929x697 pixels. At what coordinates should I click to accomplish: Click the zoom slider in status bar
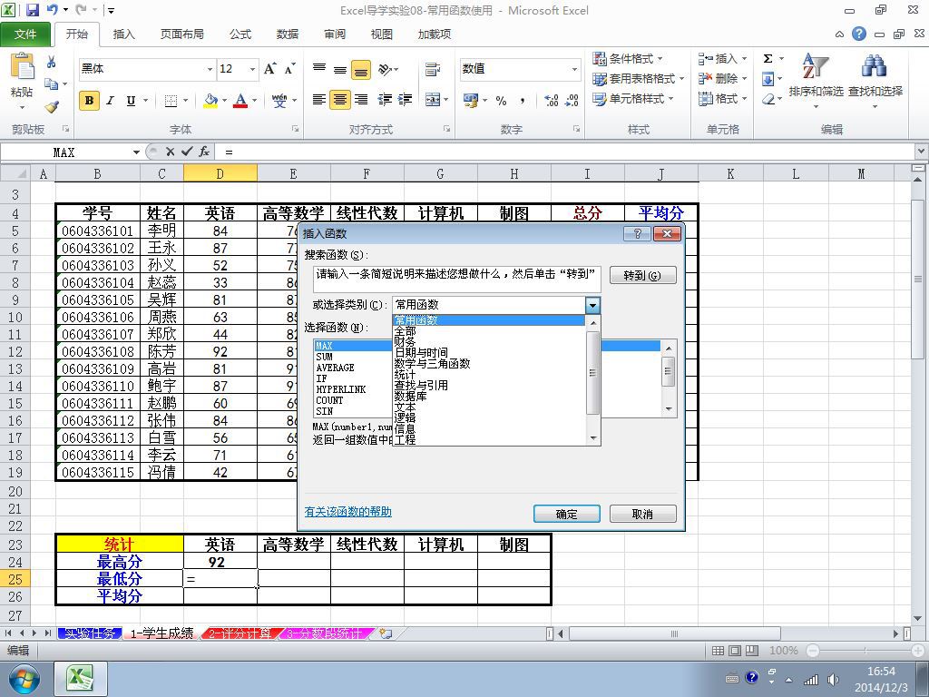[x=865, y=651]
